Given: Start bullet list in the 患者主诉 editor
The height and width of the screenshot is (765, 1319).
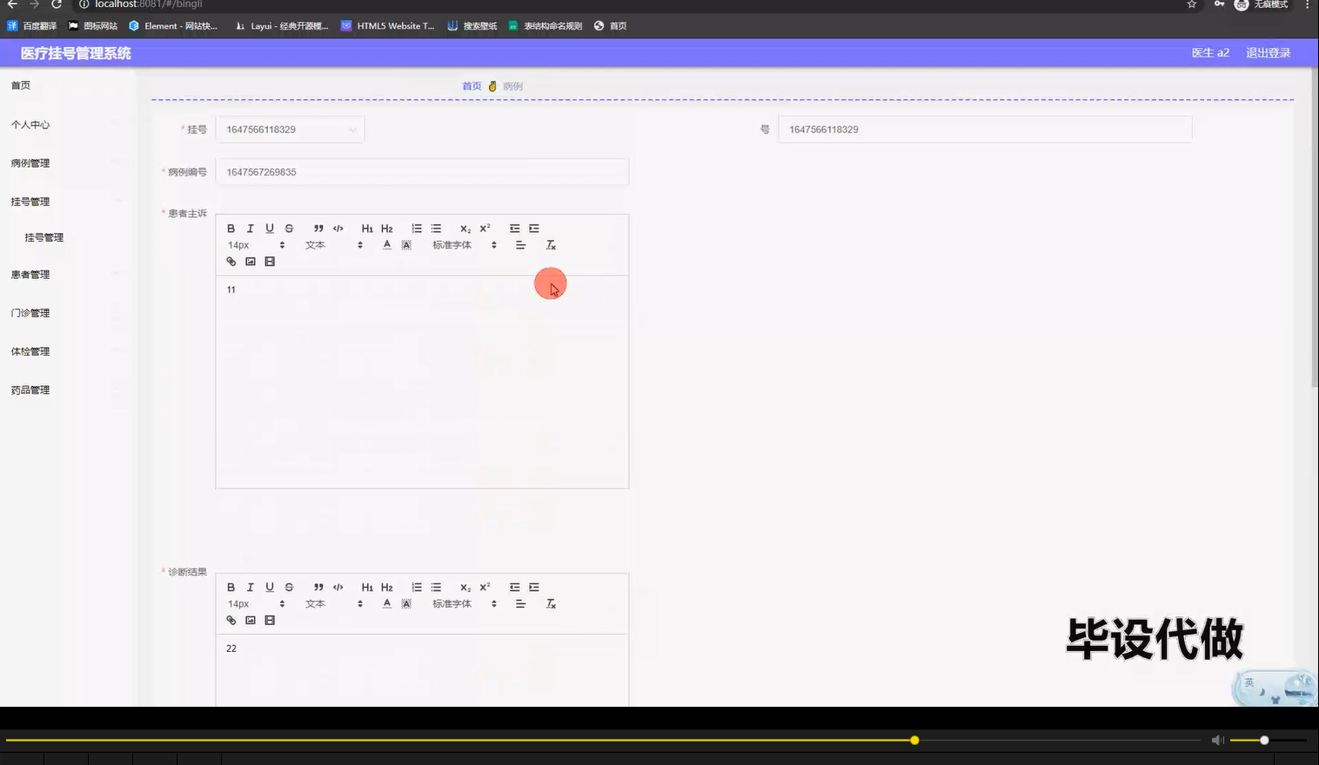Looking at the screenshot, I should (436, 229).
